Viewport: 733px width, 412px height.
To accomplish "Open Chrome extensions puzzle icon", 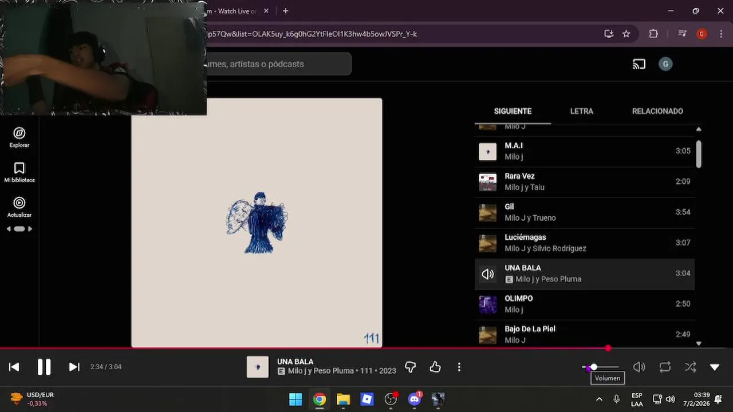I will click(653, 34).
